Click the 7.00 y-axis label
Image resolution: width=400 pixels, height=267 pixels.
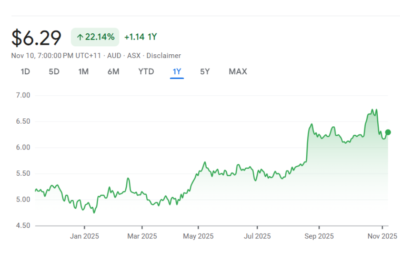click(x=22, y=95)
